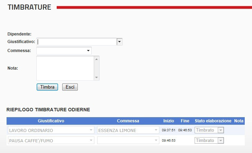Expand the second row Timbrato status dropdown
This screenshot has width=252, height=153.
(221, 141)
